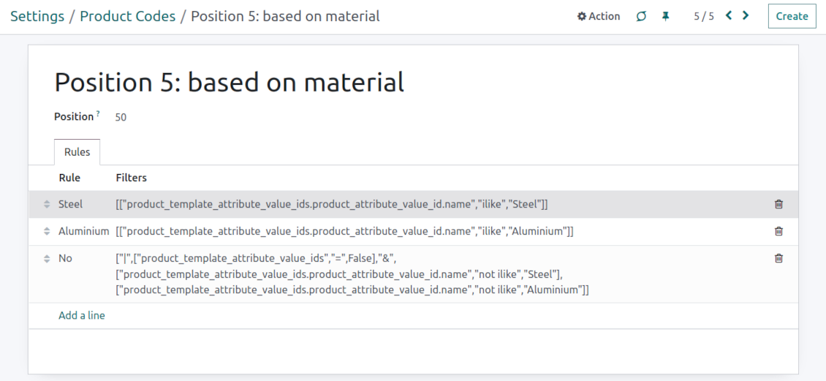Screen dimensions: 826x381
Task: Switch to the Rules tab
Action: click(x=77, y=152)
